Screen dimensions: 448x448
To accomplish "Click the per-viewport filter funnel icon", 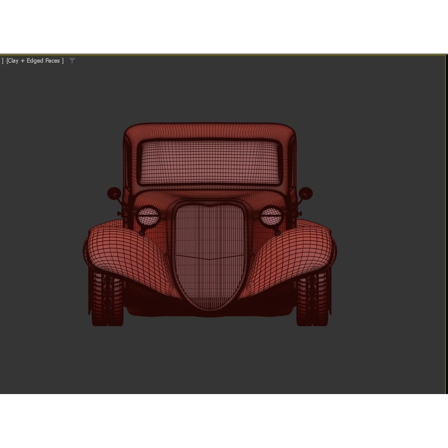I will point(72,61).
